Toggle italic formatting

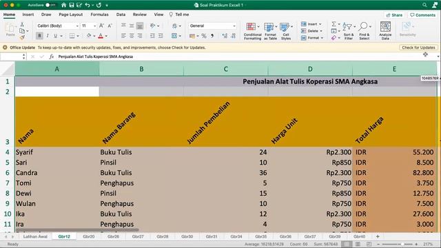(x=48, y=36)
